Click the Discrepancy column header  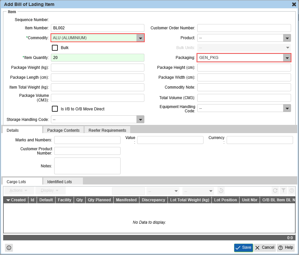(154, 200)
